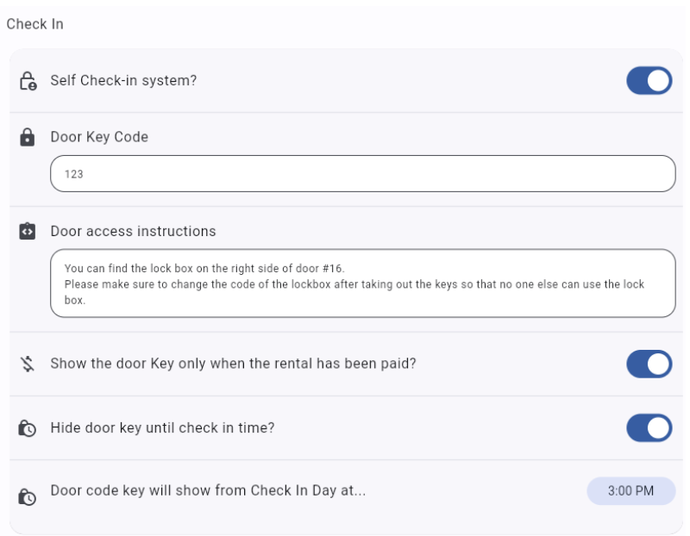
Task: Disable the Self Check-in system switch
Action: [649, 81]
